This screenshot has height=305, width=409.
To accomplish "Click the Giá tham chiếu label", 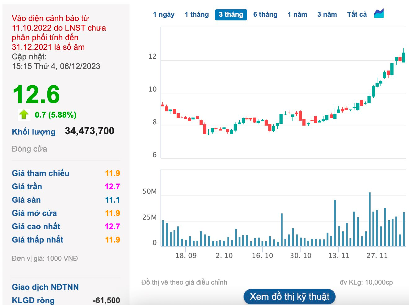I will click(41, 173).
